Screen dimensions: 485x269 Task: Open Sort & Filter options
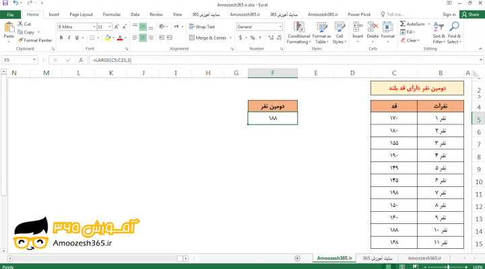tap(439, 33)
